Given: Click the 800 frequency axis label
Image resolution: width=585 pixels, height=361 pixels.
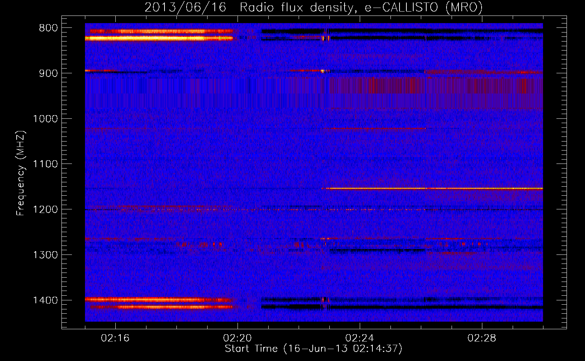Looking at the screenshot, I should pyautogui.click(x=48, y=28).
